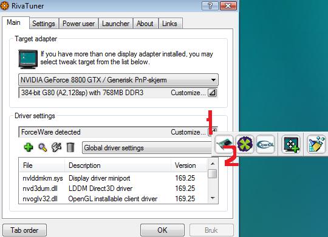The image size is (328, 237).
Task: Switch to the Launcher tab
Action: pyautogui.click(x=115, y=24)
